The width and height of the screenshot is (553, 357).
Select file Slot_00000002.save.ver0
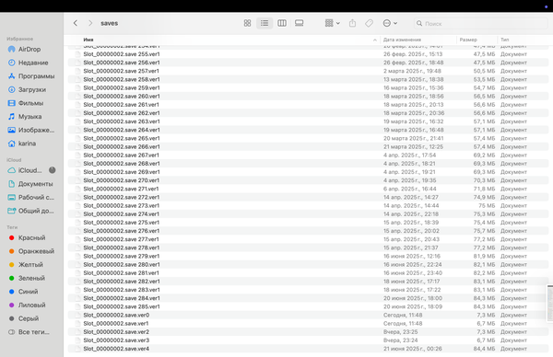308,315
